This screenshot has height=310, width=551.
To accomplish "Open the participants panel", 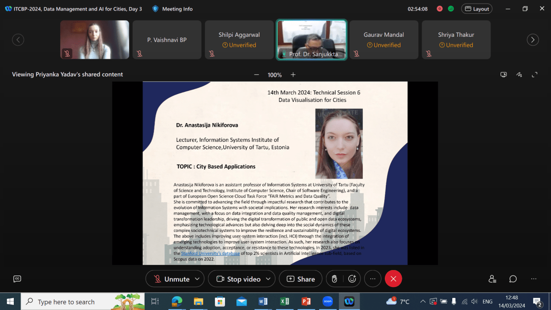I will click(492, 279).
